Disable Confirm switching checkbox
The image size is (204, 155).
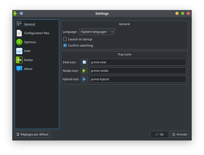click(x=65, y=45)
